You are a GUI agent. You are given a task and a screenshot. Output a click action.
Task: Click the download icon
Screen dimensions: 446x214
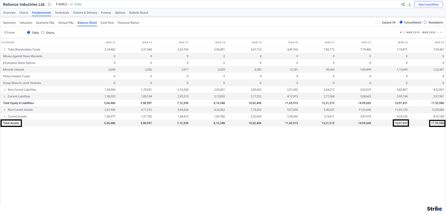tap(410, 4)
